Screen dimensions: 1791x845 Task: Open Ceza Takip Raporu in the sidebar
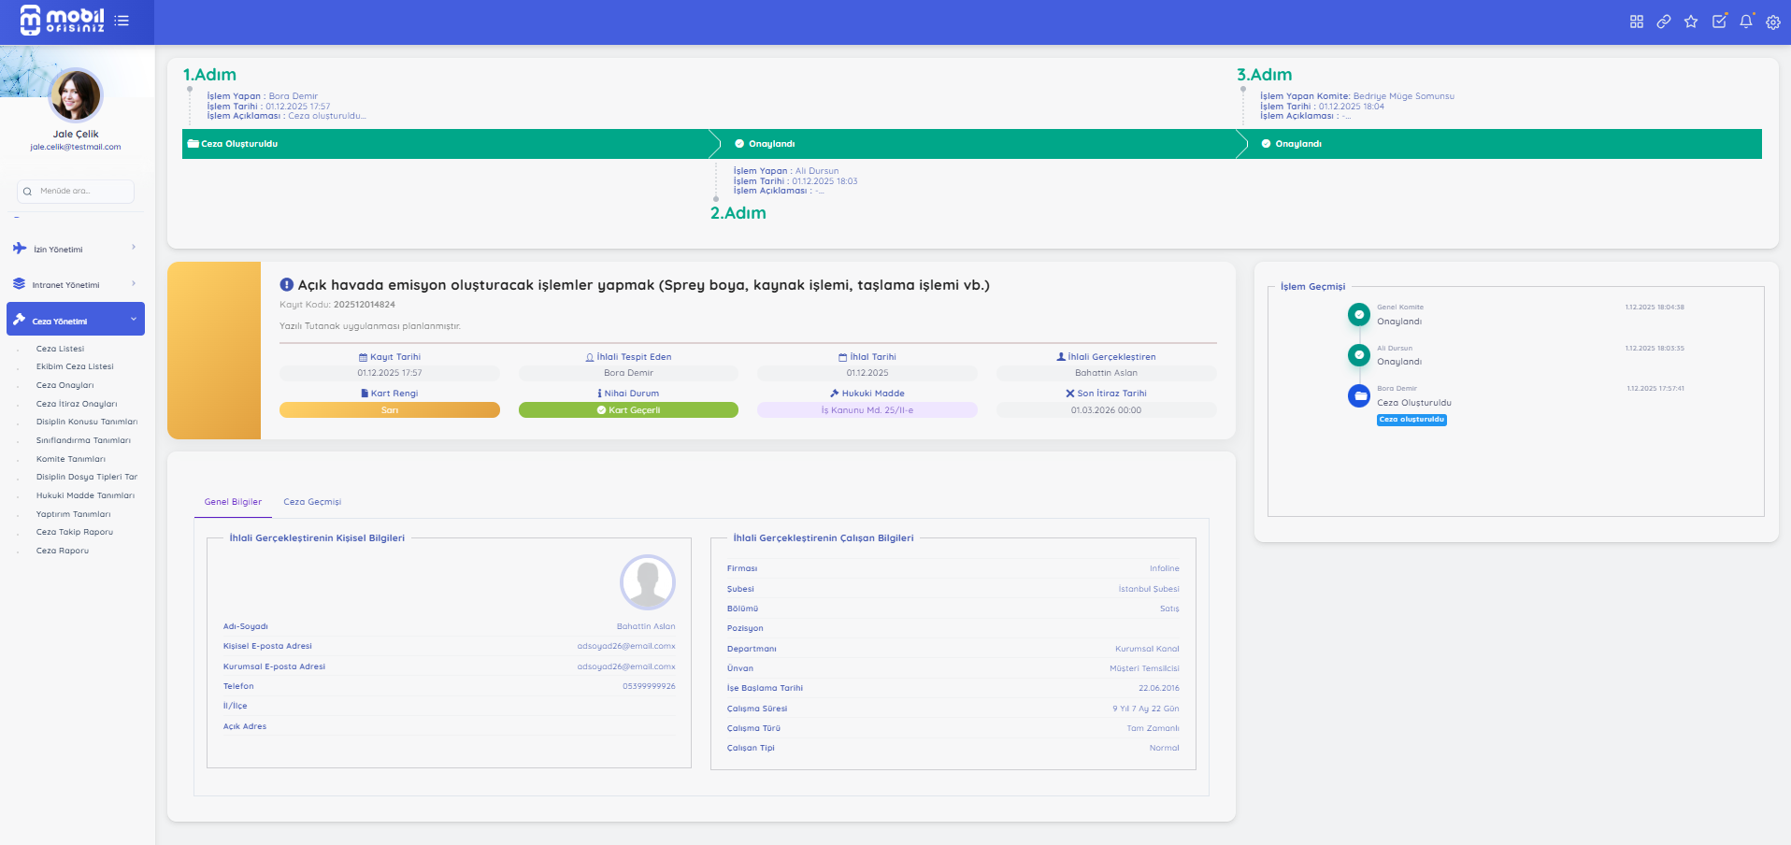[x=74, y=532]
